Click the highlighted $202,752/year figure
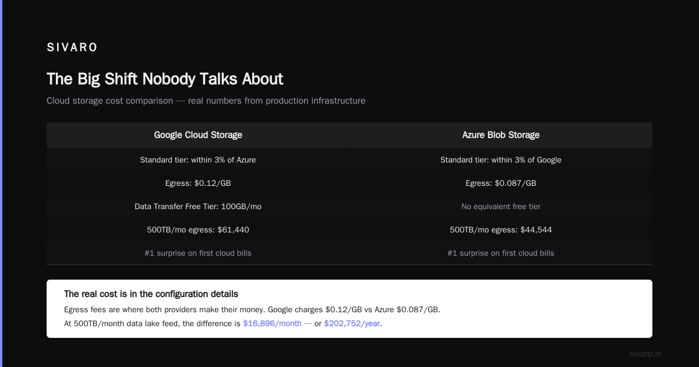The width and height of the screenshot is (699, 367). click(352, 323)
